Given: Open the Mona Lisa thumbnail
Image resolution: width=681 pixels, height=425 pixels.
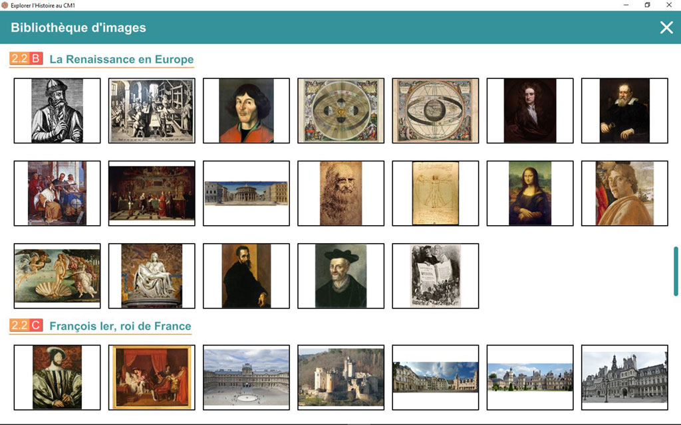Looking at the screenshot, I should point(530,193).
